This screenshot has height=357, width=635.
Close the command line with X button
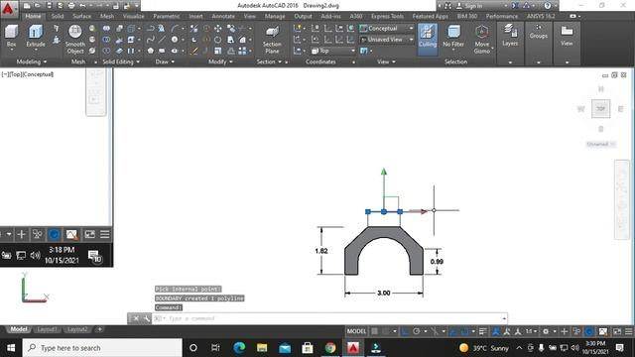click(136, 318)
